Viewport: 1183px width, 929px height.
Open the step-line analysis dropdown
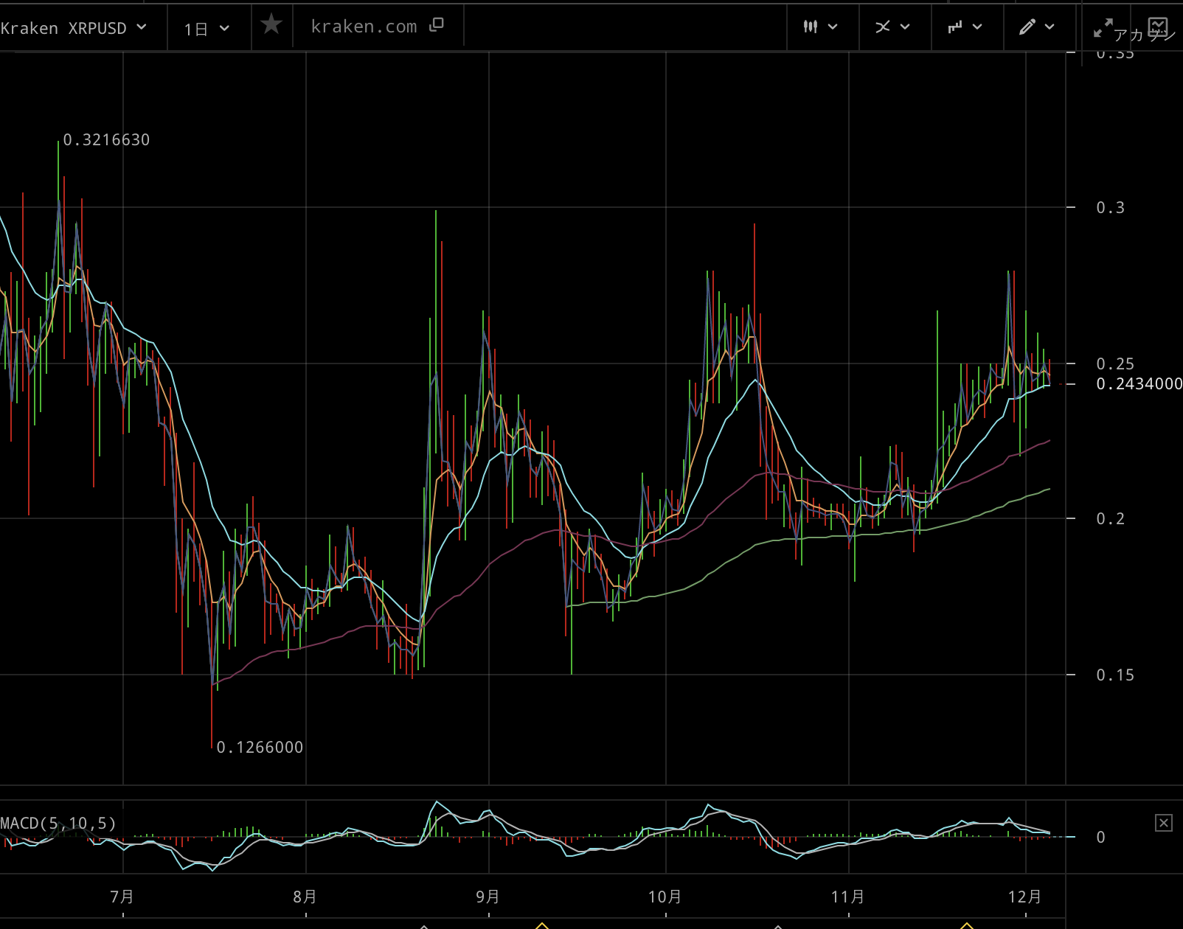point(965,27)
